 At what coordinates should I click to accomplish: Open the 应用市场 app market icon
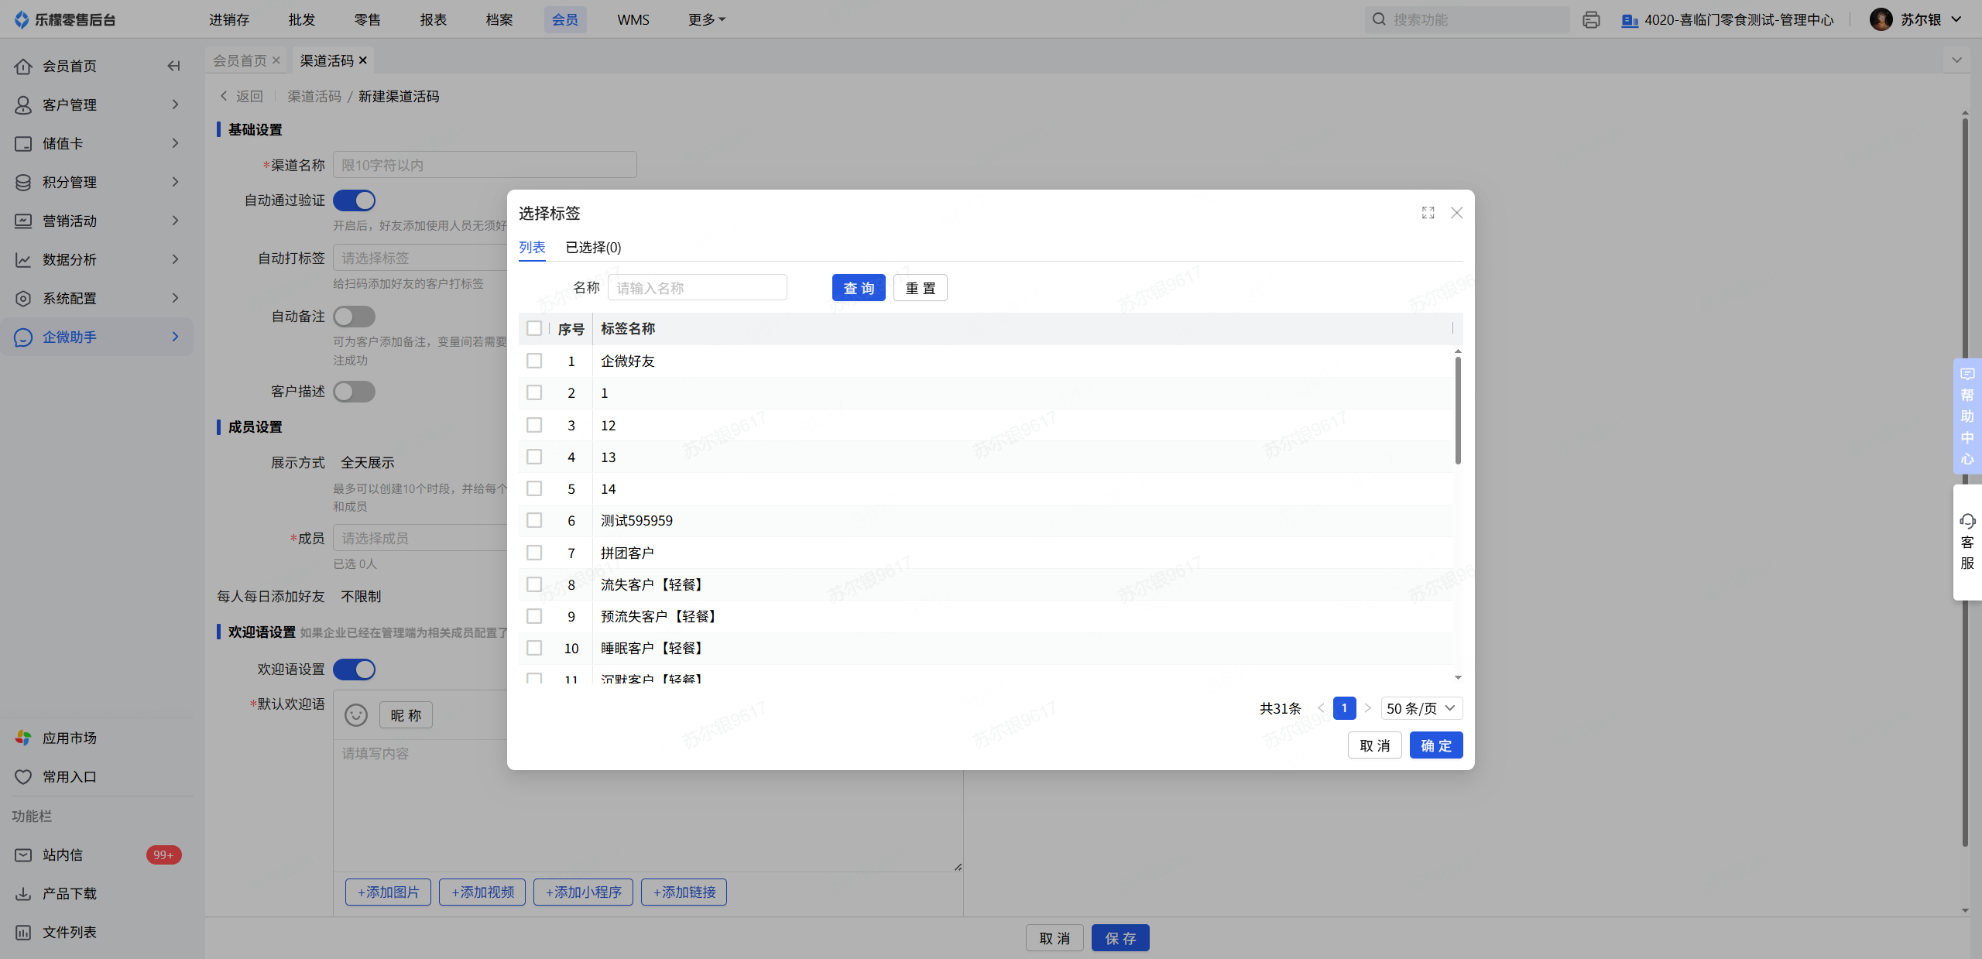pos(23,738)
